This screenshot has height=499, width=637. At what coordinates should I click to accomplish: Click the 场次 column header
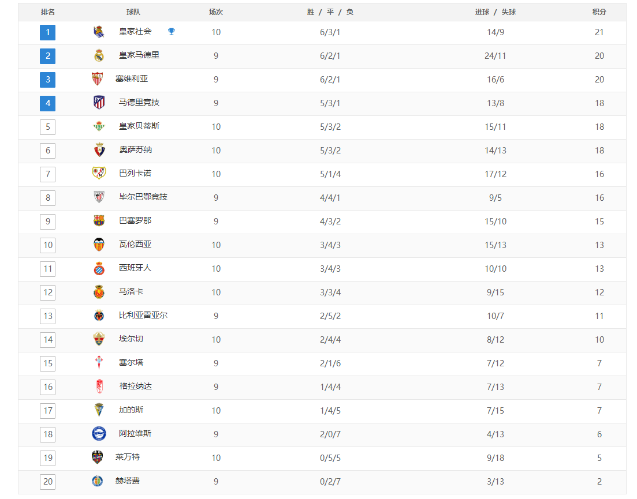point(216,12)
